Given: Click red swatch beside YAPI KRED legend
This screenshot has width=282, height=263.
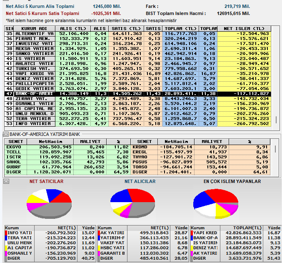Looking at the screenshot, I should [x=192, y=233].
